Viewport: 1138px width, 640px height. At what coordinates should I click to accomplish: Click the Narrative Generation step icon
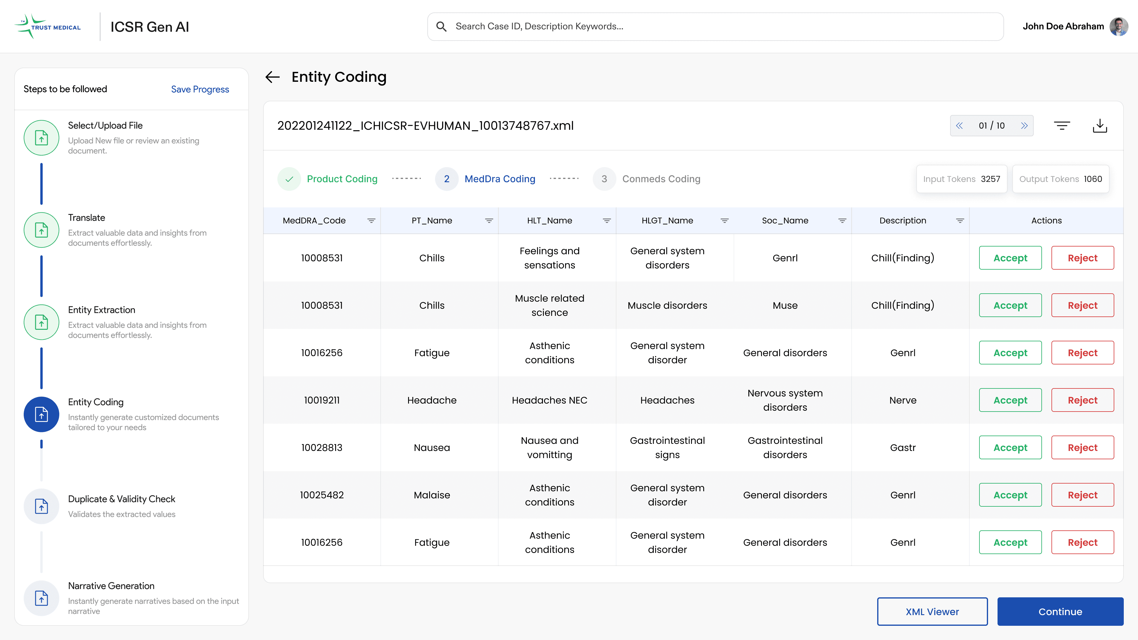[41, 599]
